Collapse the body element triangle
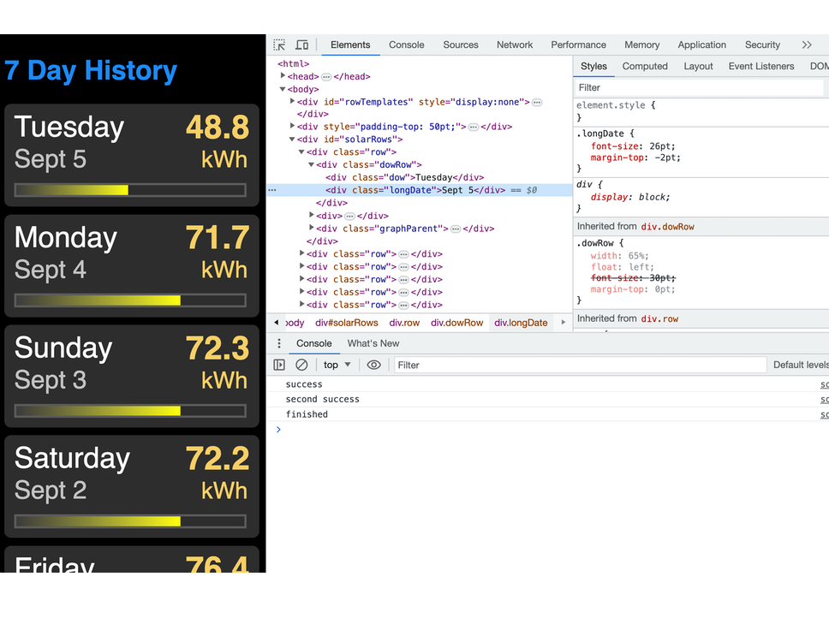The image size is (829, 636). tap(283, 89)
